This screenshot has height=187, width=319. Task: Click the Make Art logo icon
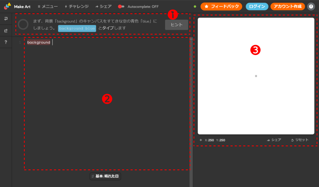[x=6, y=6]
